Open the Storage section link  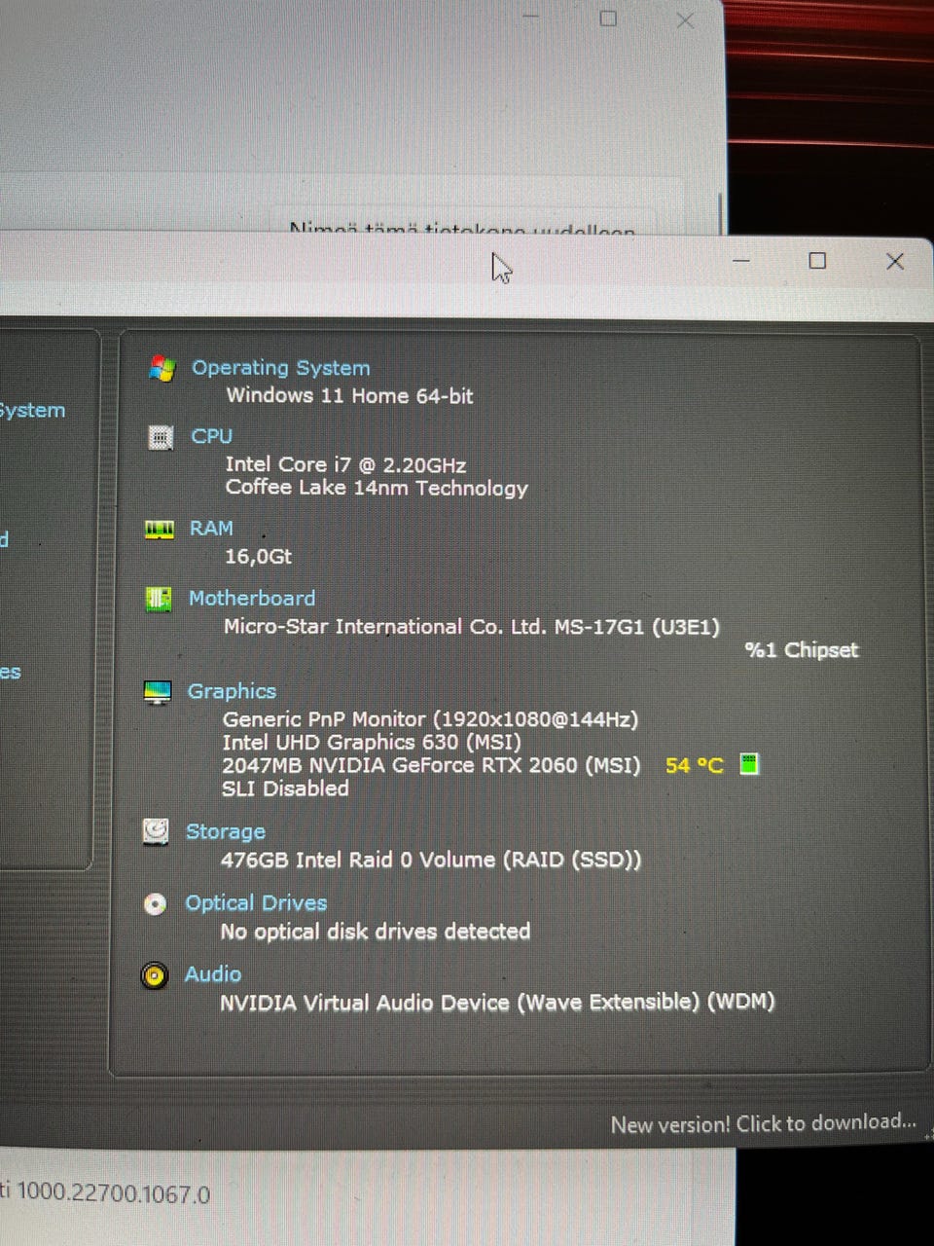coord(225,831)
